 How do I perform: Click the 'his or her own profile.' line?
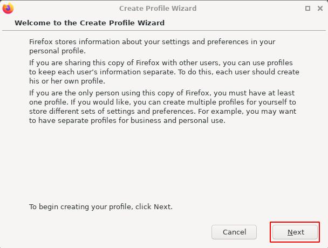(x=67, y=81)
